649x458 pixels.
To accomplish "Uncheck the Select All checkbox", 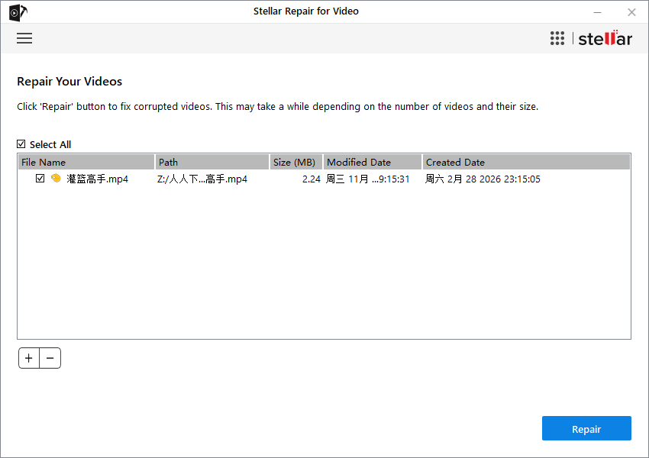I will tap(21, 144).
